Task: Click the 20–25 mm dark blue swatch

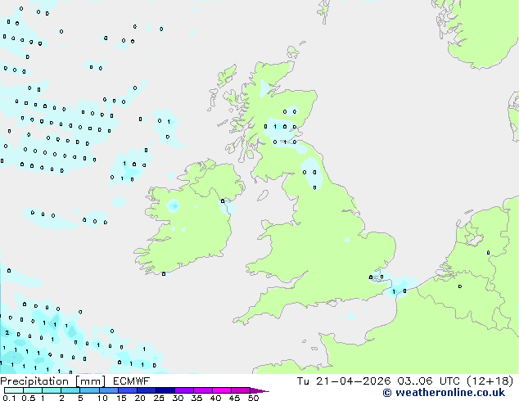Action: tap(146, 390)
